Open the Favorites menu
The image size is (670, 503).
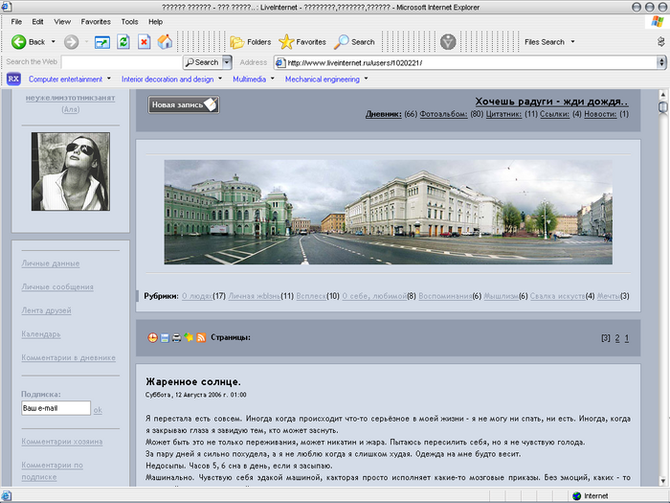[96, 22]
